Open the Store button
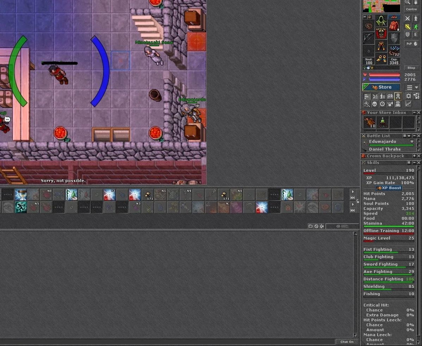The image size is (422, 346). point(381,87)
